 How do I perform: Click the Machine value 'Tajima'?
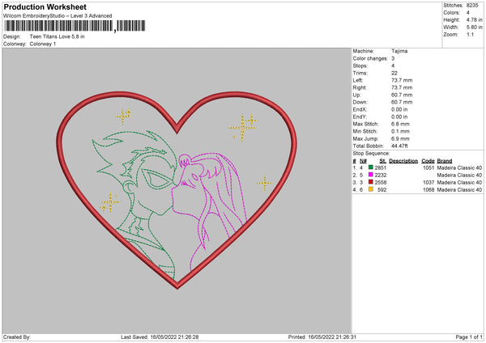pos(399,51)
